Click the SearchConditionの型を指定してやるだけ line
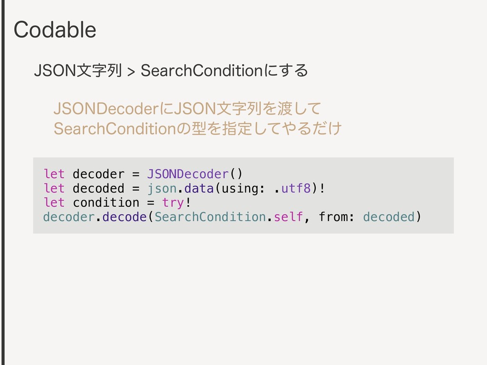This screenshot has height=365, width=487. (197, 128)
